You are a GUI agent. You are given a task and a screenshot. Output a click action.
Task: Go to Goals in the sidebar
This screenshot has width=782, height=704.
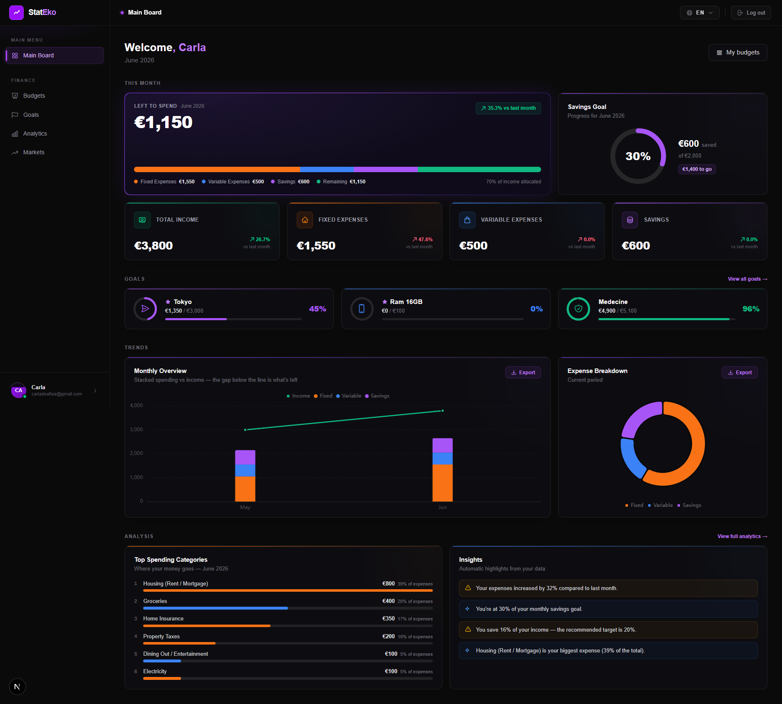[x=55, y=115]
